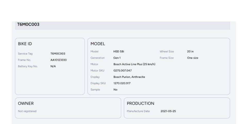The height and width of the screenshot is (124, 239).
Task: Select the BIKE ID section heading
Action: [x=25, y=44]
